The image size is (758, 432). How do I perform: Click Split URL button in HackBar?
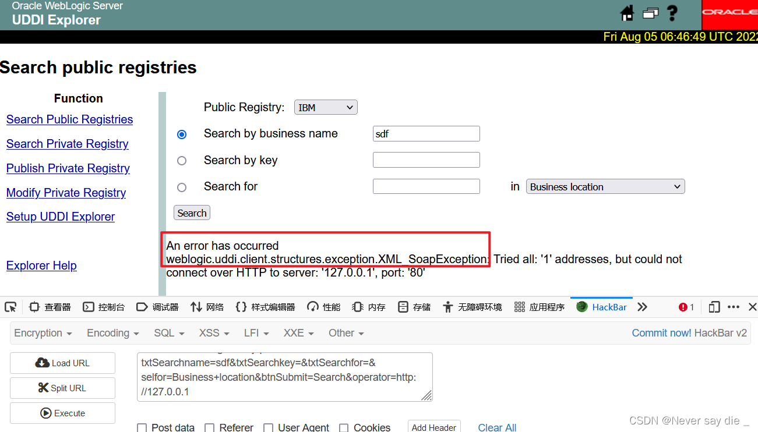pyautogui.click(x=62, y=388)
